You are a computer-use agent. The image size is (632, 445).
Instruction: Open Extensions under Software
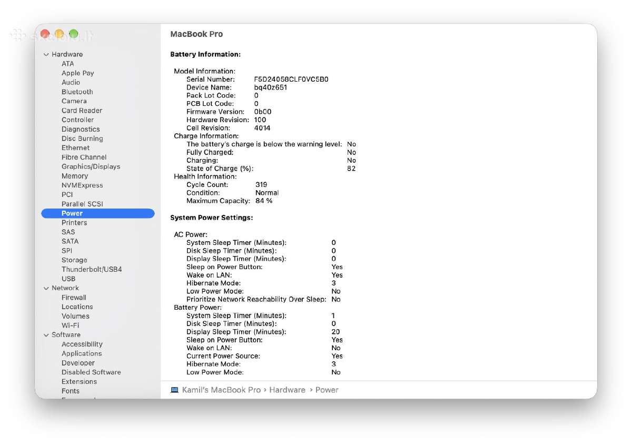click(x=79, y=382)
